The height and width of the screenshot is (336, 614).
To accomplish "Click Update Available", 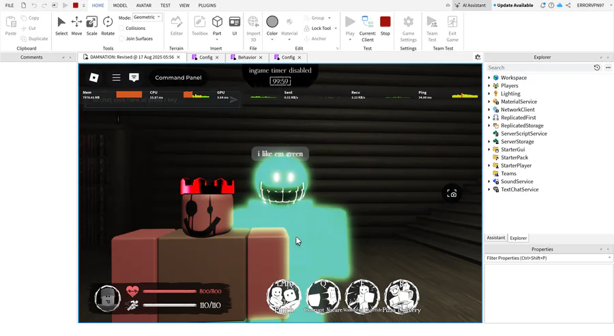I will (x=513, y=5).
